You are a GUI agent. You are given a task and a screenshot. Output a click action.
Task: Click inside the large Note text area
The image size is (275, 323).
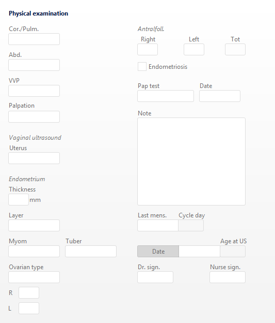[x=191, y=162]
